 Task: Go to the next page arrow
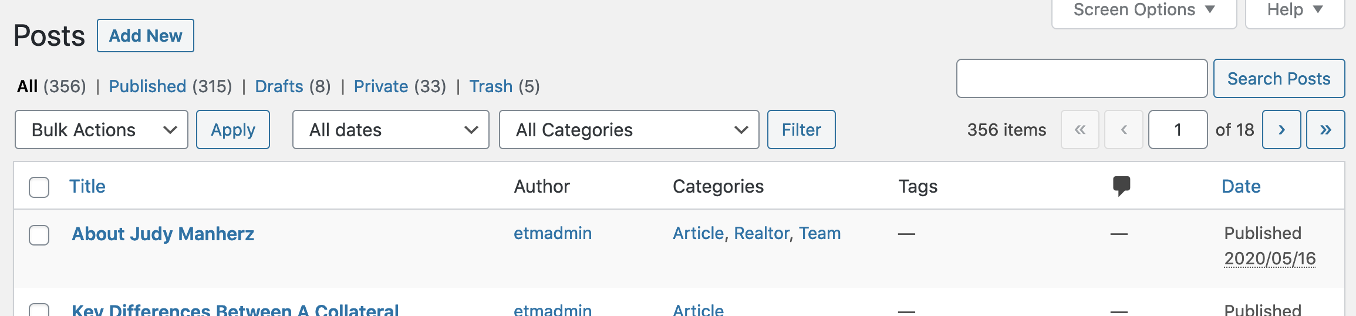[x=1281, y=130]
